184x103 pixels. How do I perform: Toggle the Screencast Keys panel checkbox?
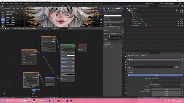tap(106, 11)
